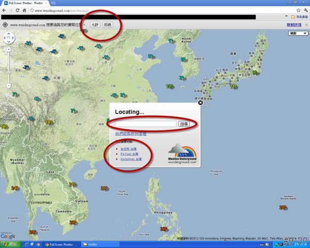
Task: Select the 32° marker in the Philippines
Action: click(163, 229)
